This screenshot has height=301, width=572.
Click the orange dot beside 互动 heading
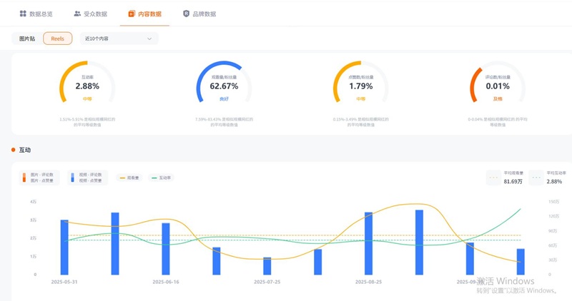pyautogui.click(x=13, y=150)
